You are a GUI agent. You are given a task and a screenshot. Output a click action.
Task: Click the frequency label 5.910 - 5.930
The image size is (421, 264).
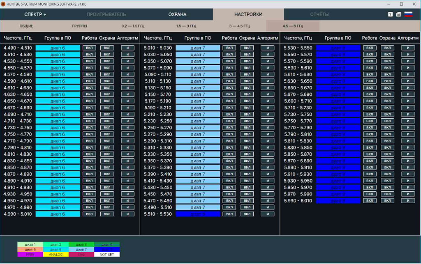(x=298, y=174)
